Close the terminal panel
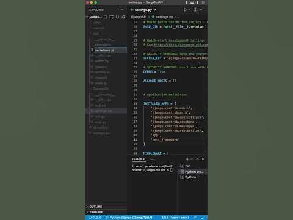 point(203,159)
